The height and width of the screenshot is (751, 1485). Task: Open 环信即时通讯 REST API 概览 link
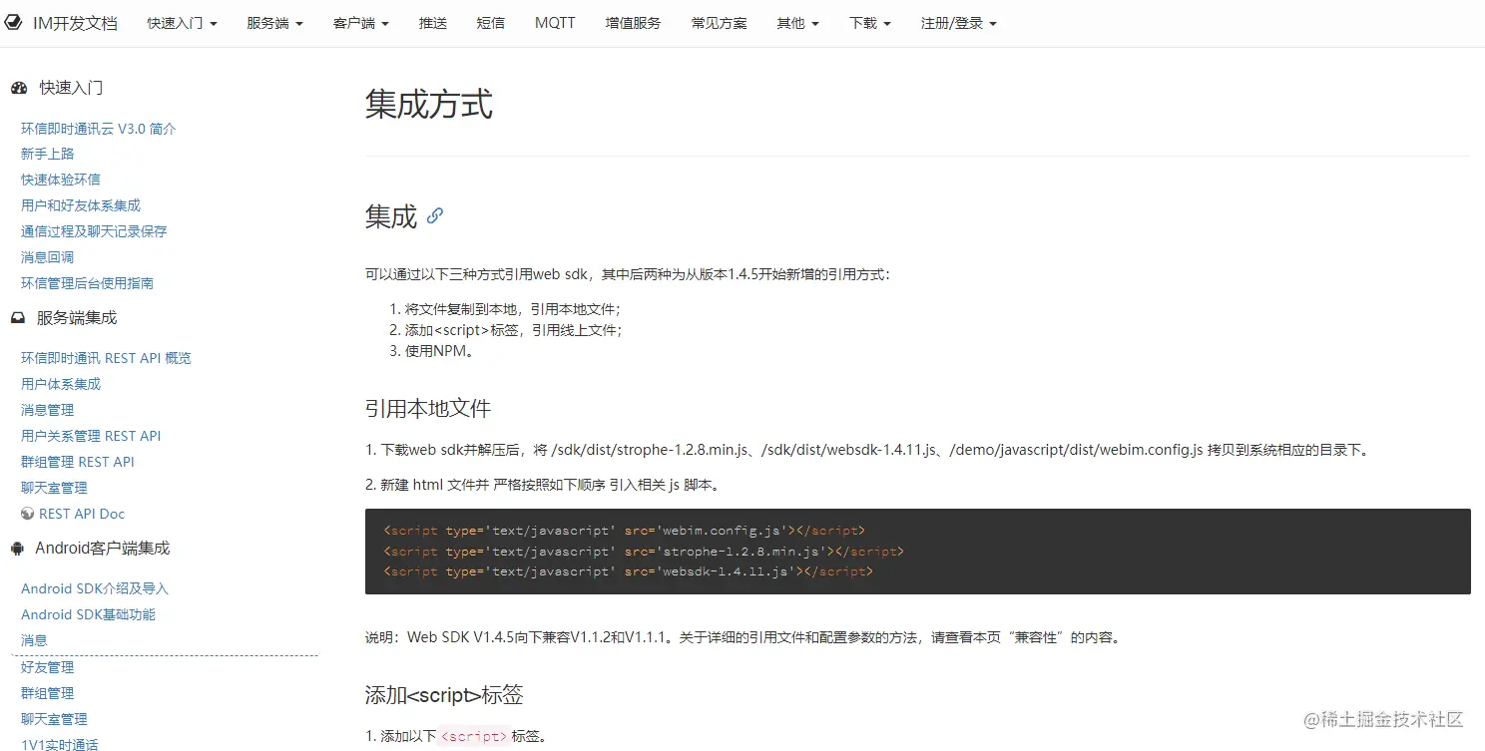pyautogui.click(x=106, y=358)
